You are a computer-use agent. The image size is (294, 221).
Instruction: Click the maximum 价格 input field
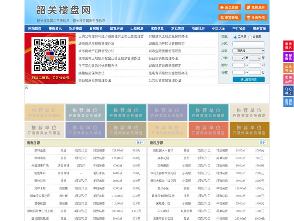click(255, 72)
